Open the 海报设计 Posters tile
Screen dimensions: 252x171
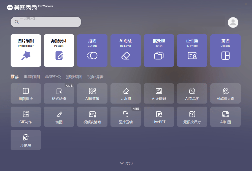pos(59,50)
